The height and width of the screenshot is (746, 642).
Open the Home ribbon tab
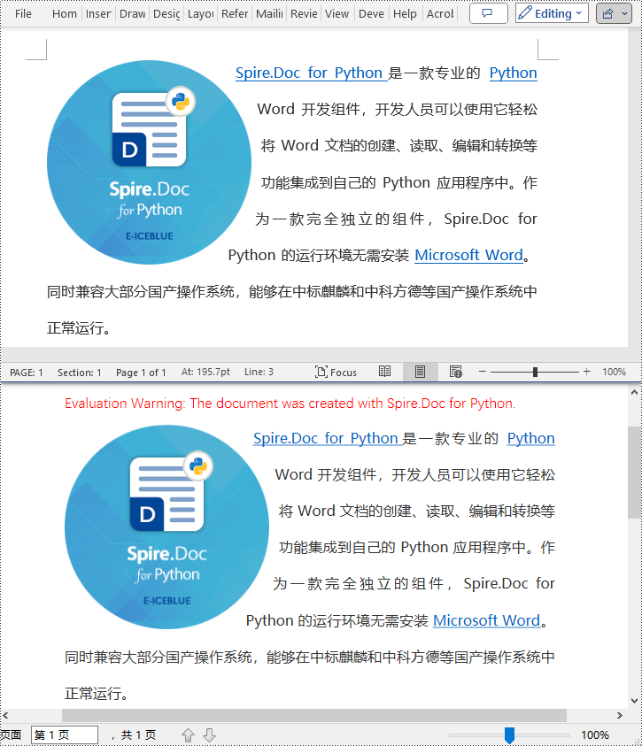65,14
